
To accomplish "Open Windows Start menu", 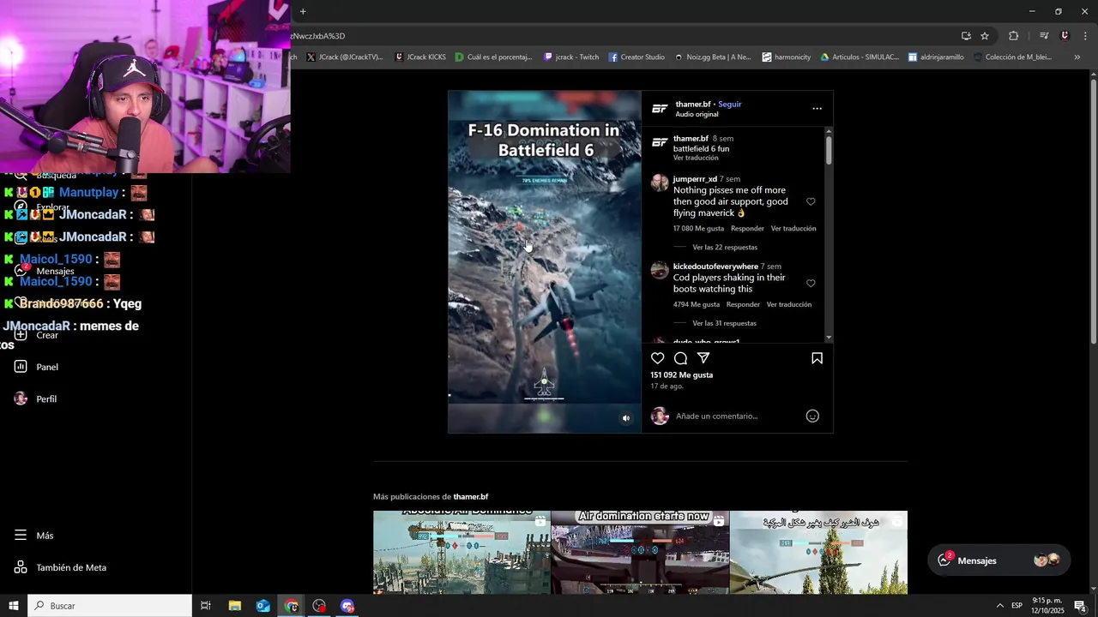I will click(x=13, y=606).
